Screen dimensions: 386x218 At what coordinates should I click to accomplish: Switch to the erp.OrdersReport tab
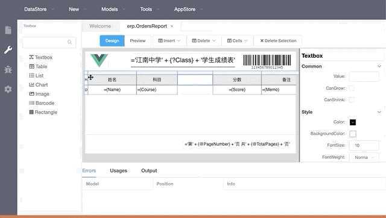point(147,26)
